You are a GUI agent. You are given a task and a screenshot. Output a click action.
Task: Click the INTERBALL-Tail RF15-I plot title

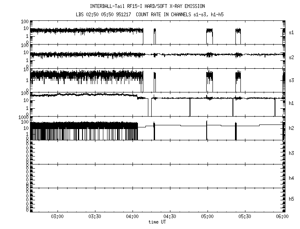click(150, 6)
